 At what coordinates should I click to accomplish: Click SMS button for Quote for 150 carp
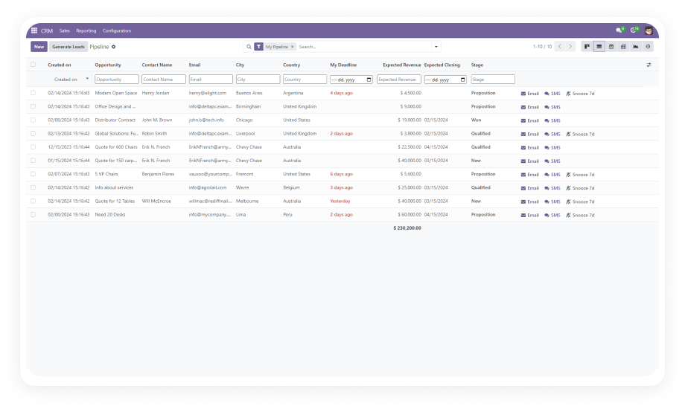552,161
